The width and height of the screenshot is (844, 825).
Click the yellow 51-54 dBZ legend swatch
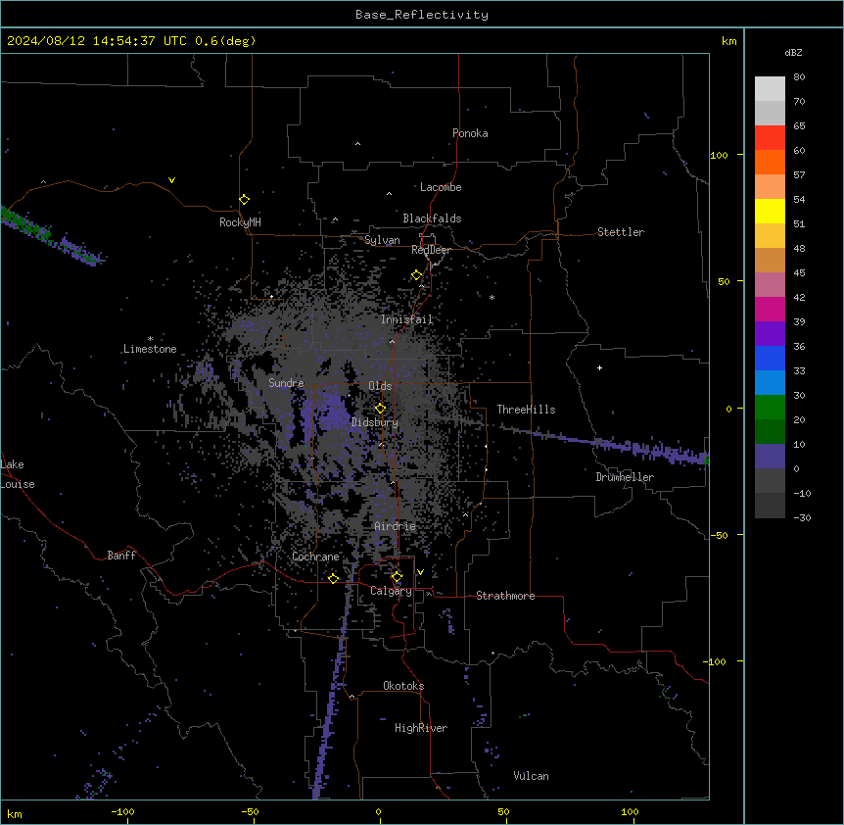[x=770, y=212]
